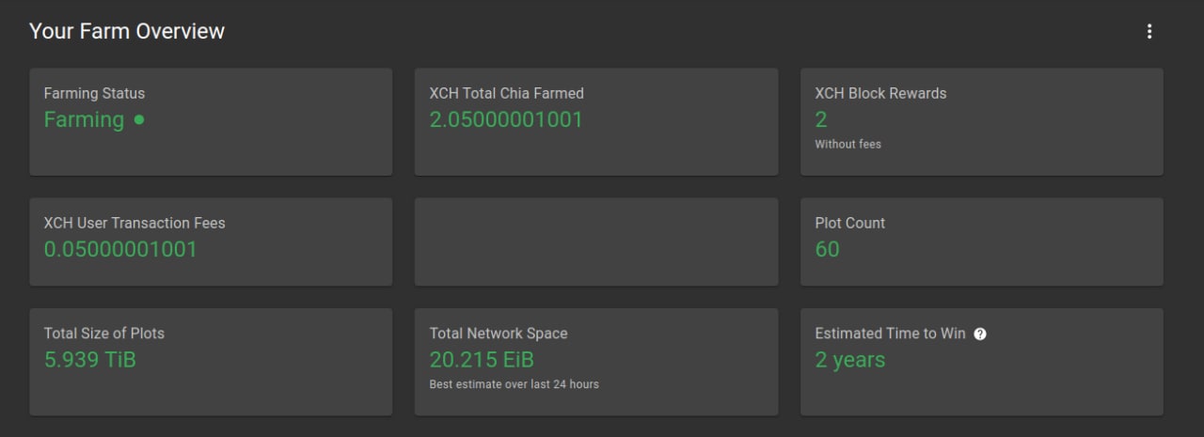This screenshot has width=1204, height=437.
Task: Click the 2.05000001001 total farmed value
Action: coord(506,119)
